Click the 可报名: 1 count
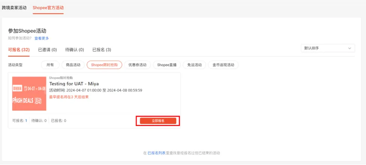This screenshot has width=366, height=165. (x=20, y=121)
